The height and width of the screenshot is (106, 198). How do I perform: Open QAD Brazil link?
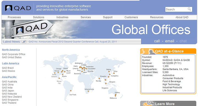tap(8, 68)
